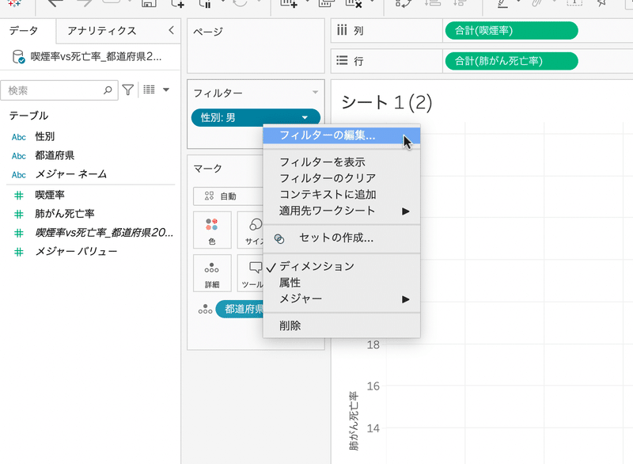The image size is (633, 464).
Task: Click the 都道府県 pill in marks card
Action: point(240,309)
